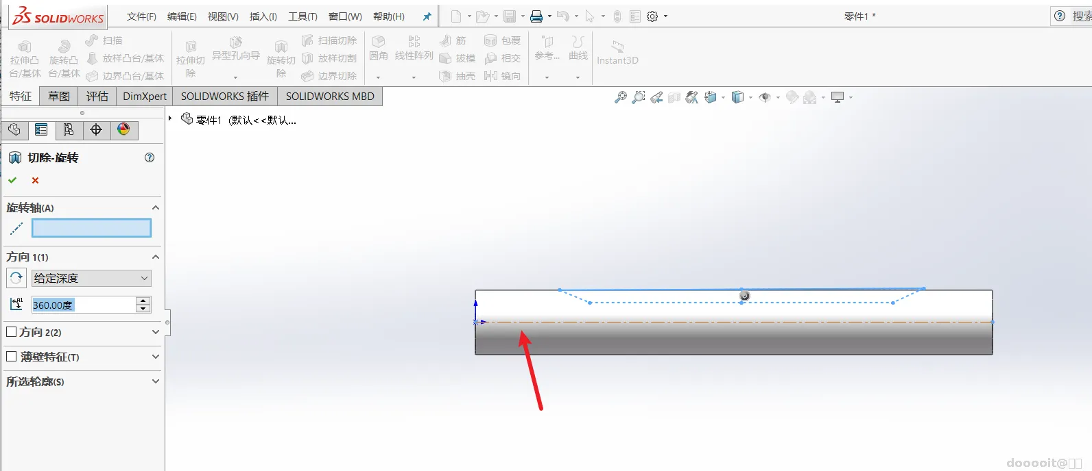Screen dimensions: 1092x471
Task: Click the New document icon
Action: (456, 16)
